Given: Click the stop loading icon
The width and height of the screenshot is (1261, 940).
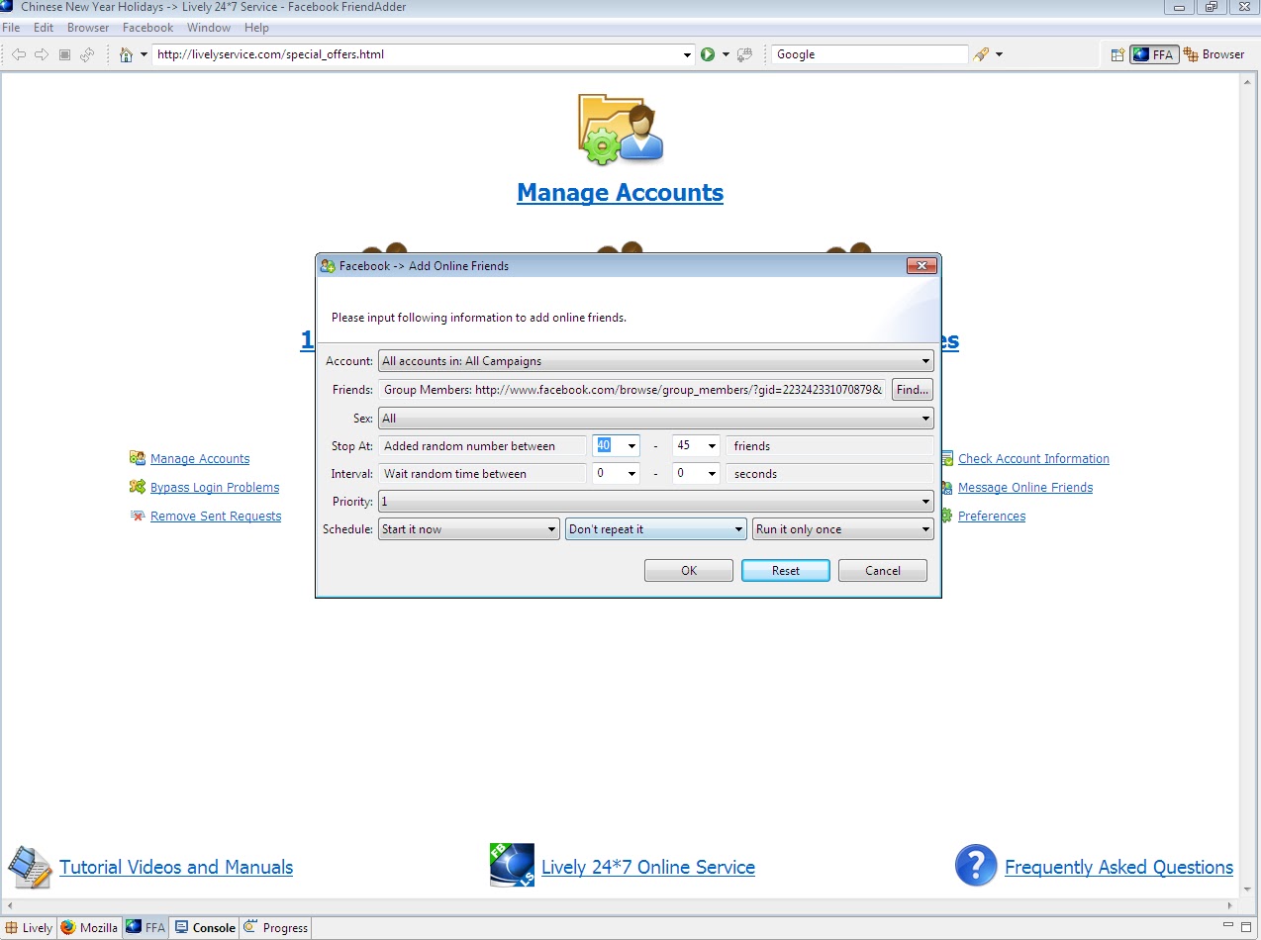Looking at the screenshot, I should coord(64,54).
